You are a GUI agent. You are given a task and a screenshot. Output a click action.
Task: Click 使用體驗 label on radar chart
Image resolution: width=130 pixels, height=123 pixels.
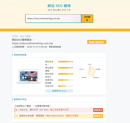(x=98, y=69)
